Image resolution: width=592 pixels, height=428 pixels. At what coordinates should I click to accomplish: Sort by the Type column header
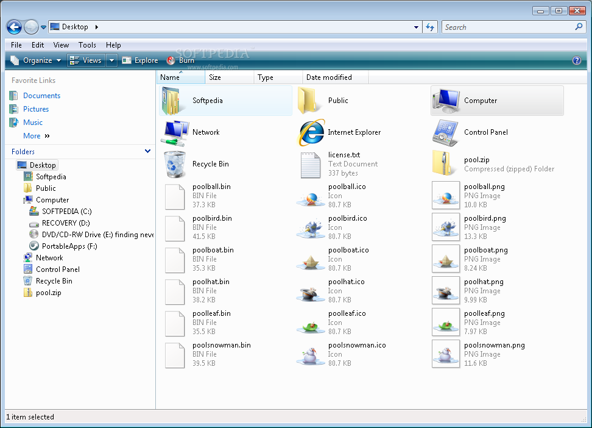[278, 77]
